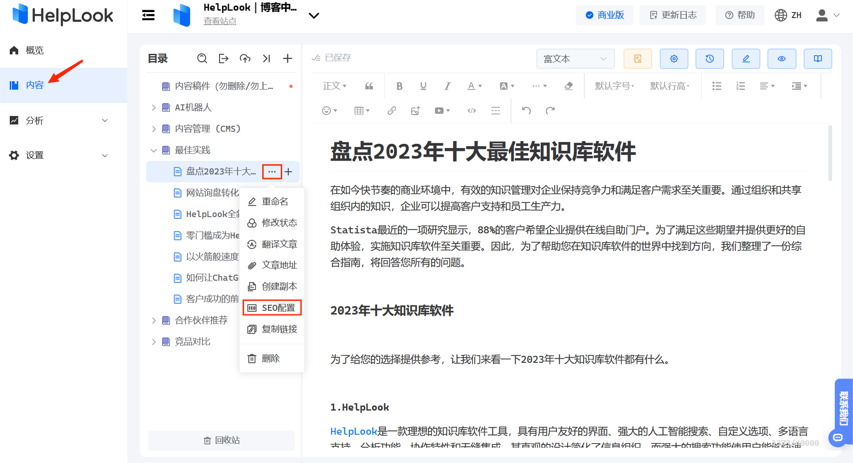Open the 默认行高 line height dropdown

pyautogui.click(x=670, y=86)
